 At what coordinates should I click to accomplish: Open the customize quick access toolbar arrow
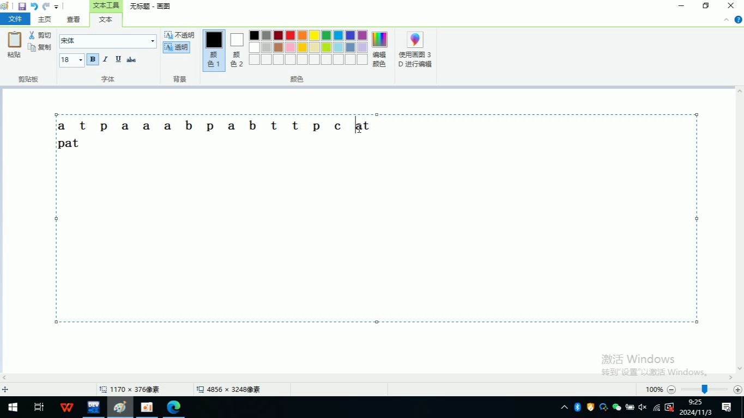[x=56, y=7]
